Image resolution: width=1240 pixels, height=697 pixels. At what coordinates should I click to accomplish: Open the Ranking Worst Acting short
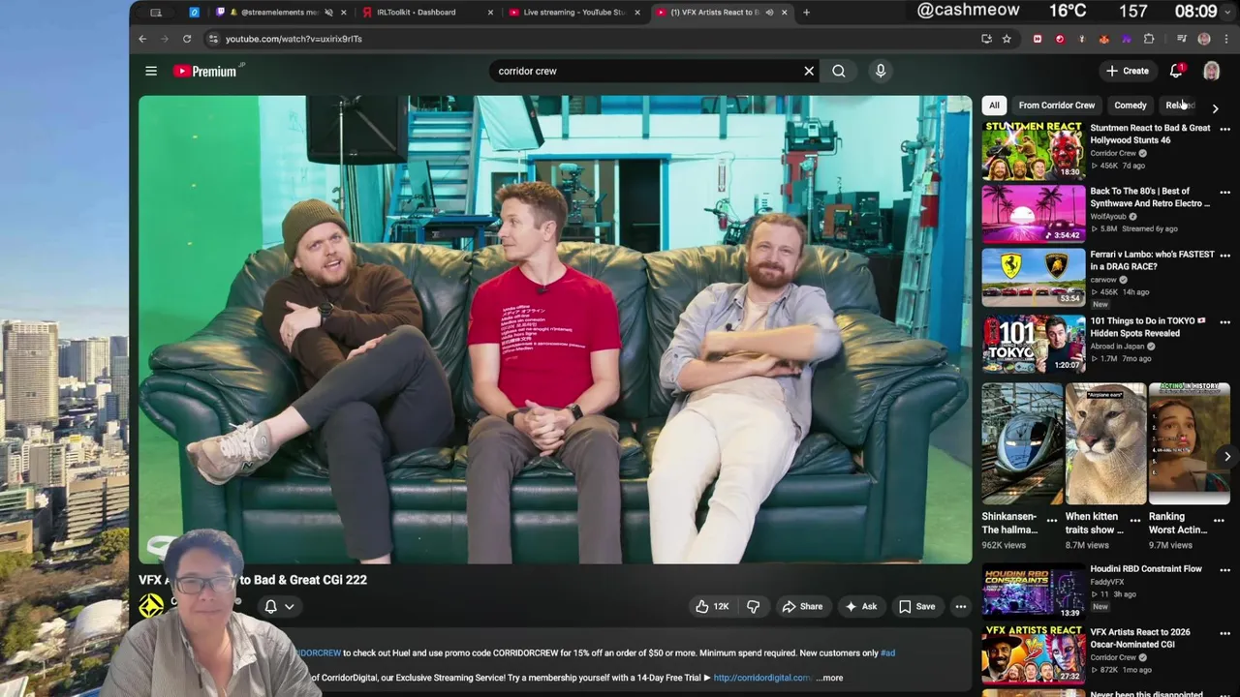click(1189, 443)
